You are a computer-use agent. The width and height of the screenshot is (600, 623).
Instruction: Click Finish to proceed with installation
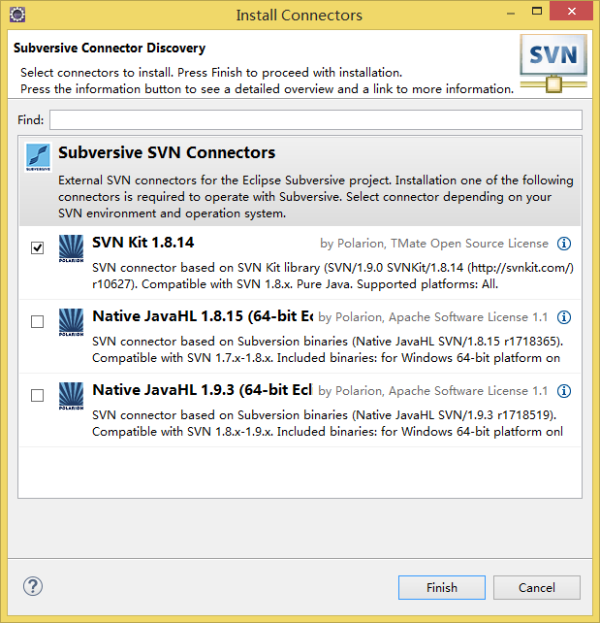442,587
